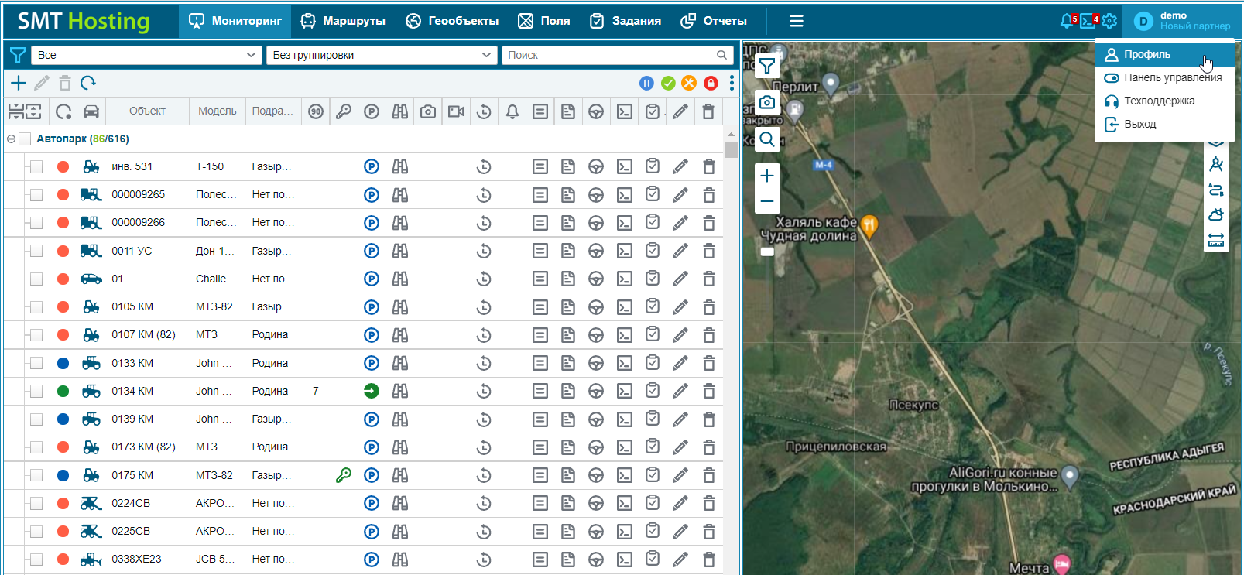This screenshot has width=1244, height=575.
Task: Edit object 0134 КМ with pencil icon
Action: click(x=680, y=391)
